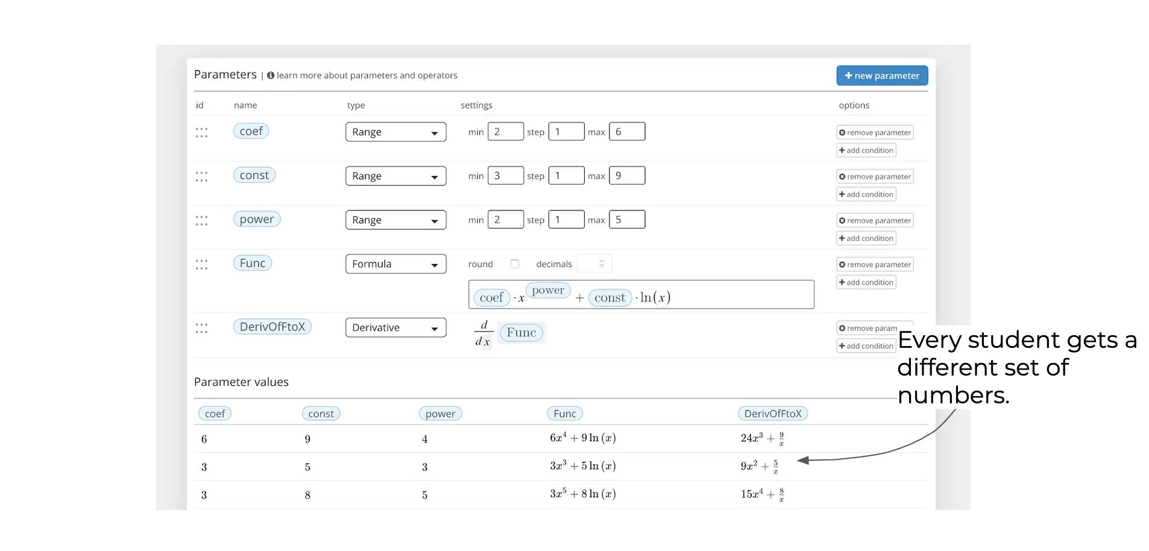This screenshot has height=551, width=1149.
Task: Remove the power parameter
Action: click(x=875, y=221)
